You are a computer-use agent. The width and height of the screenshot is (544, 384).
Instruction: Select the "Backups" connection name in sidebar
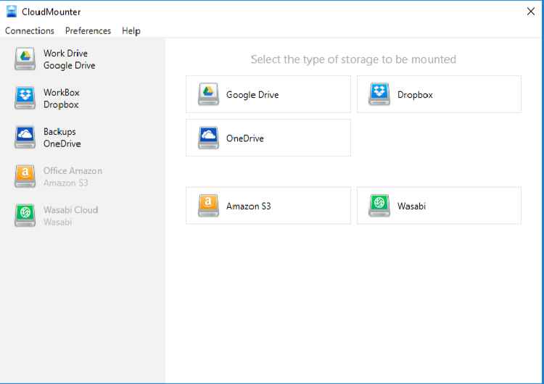pos(59,132)
